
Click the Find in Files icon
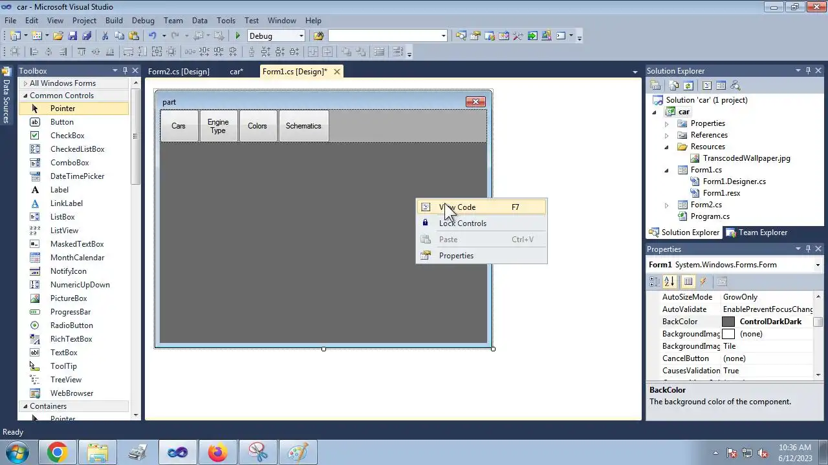point(318,36)
